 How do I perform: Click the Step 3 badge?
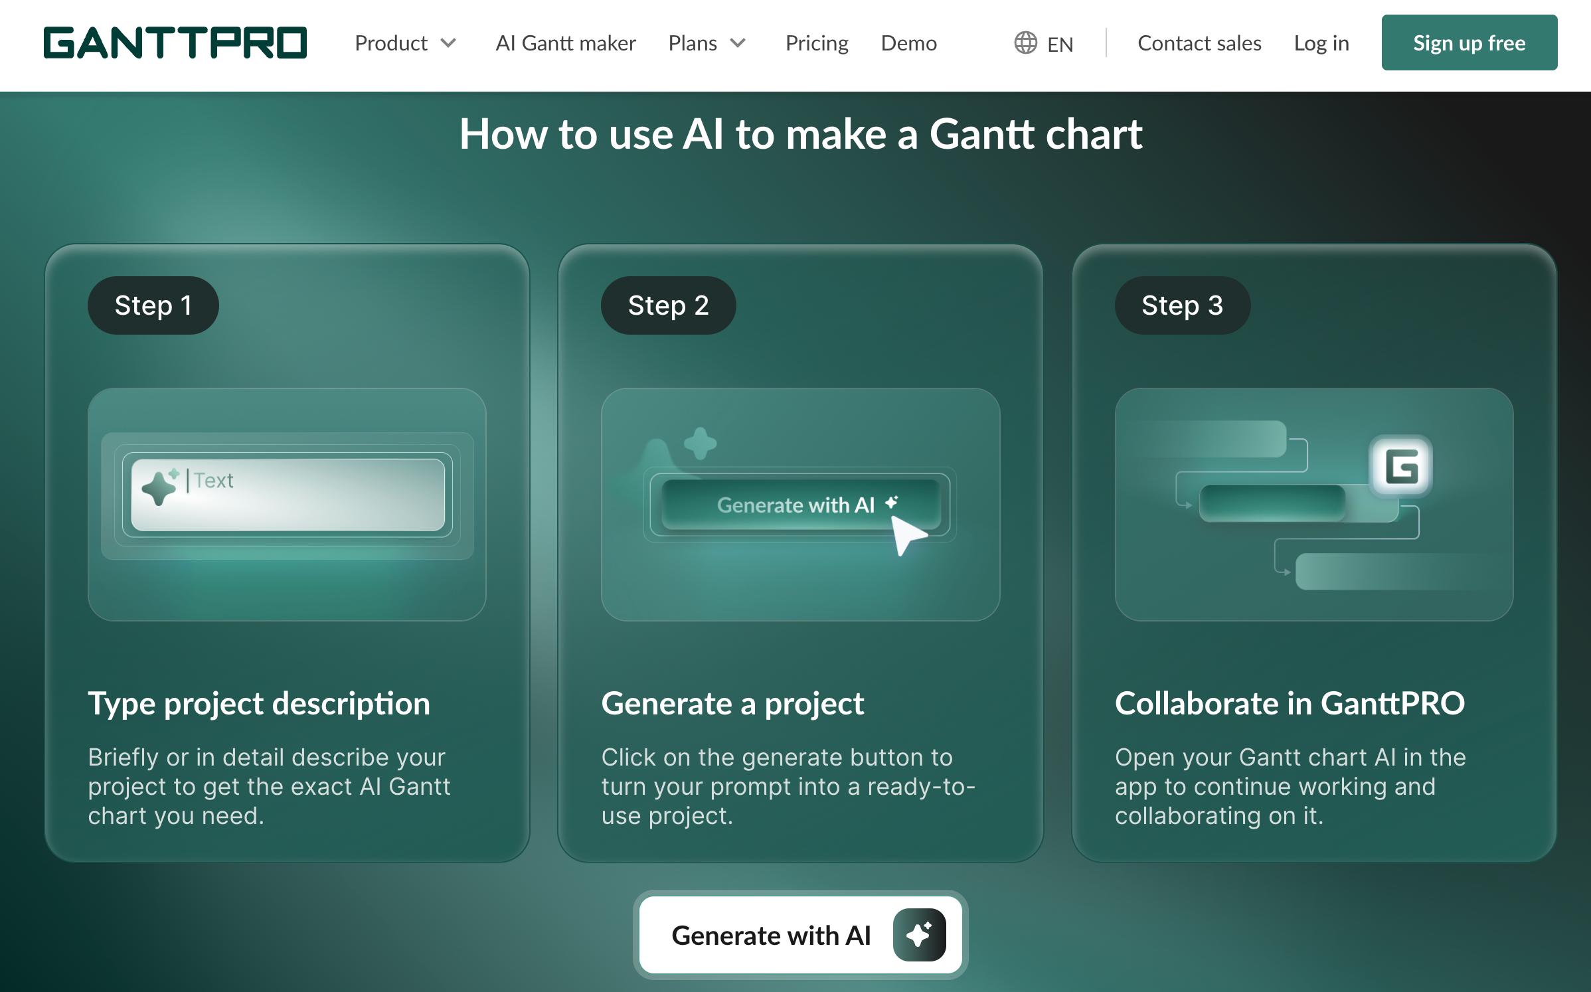click(x=1182, y=305)
